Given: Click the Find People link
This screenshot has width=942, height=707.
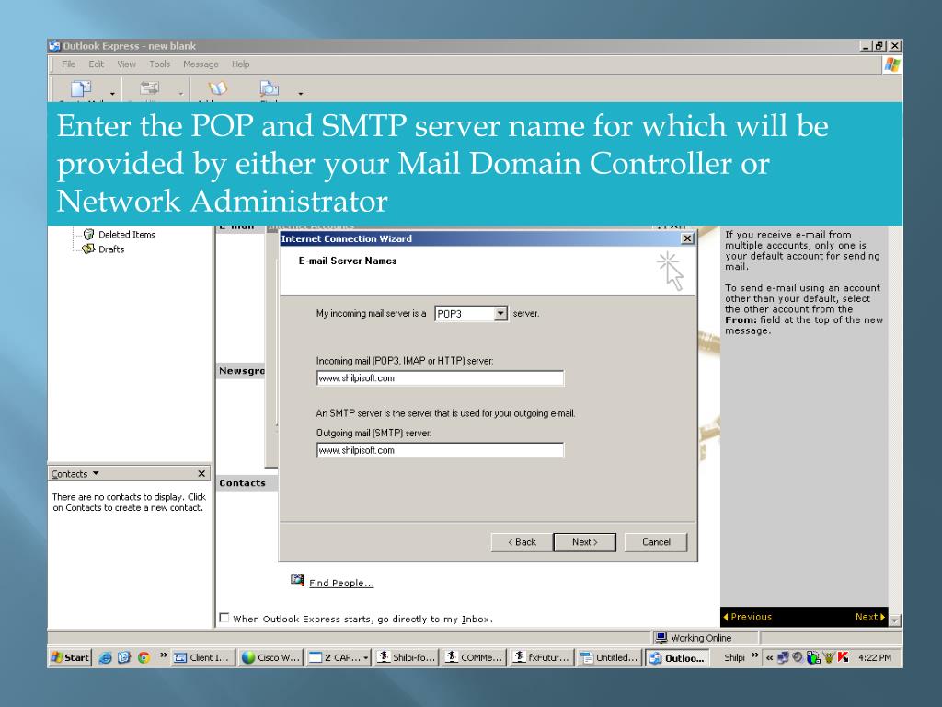Looking at the screenshot, I should [341, 583].
